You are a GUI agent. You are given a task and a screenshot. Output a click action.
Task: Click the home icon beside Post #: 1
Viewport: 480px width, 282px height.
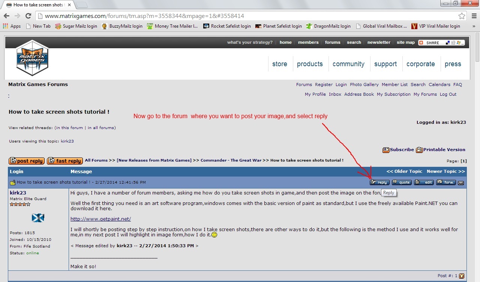[x=462, y=276]
